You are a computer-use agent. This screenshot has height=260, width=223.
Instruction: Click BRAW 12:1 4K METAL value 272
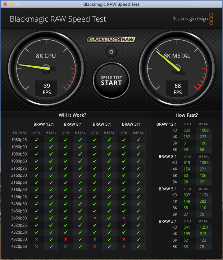203,136
